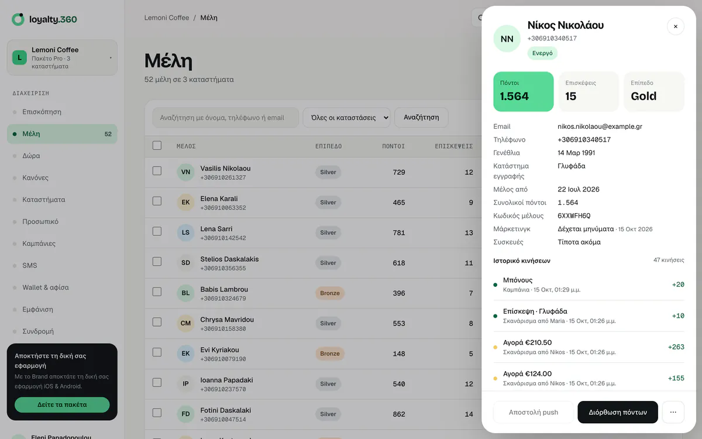Open Wallet & αφίσα
This screenshot has height=439, width=702.
pos(62,287)
